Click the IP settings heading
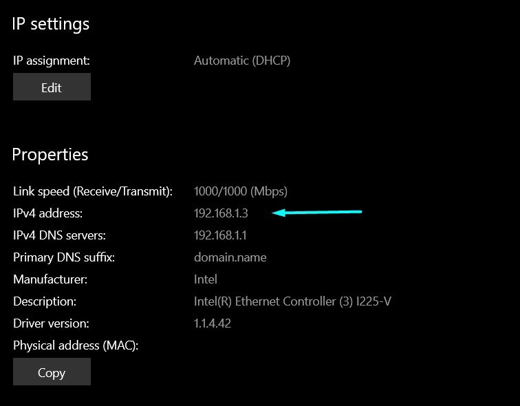This screenshot has width=520, height=406. 51,24
